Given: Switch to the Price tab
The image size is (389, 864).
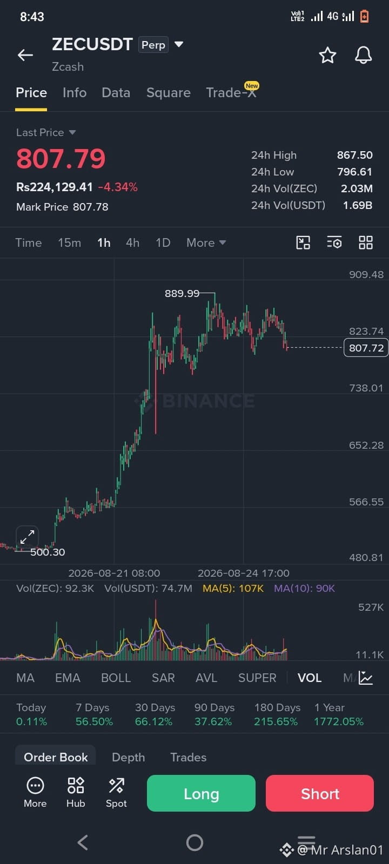Looking at the screenshot, I should coord(31,93).
